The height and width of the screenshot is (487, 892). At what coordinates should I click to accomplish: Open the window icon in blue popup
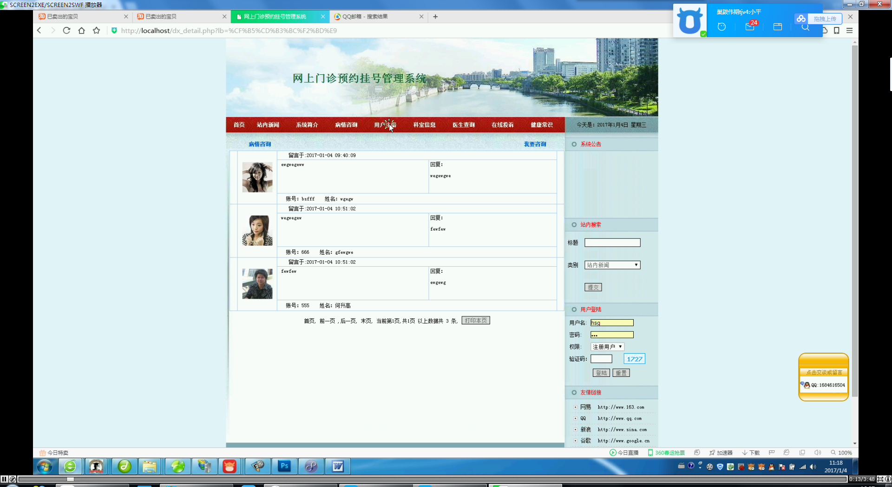point(778,26)
